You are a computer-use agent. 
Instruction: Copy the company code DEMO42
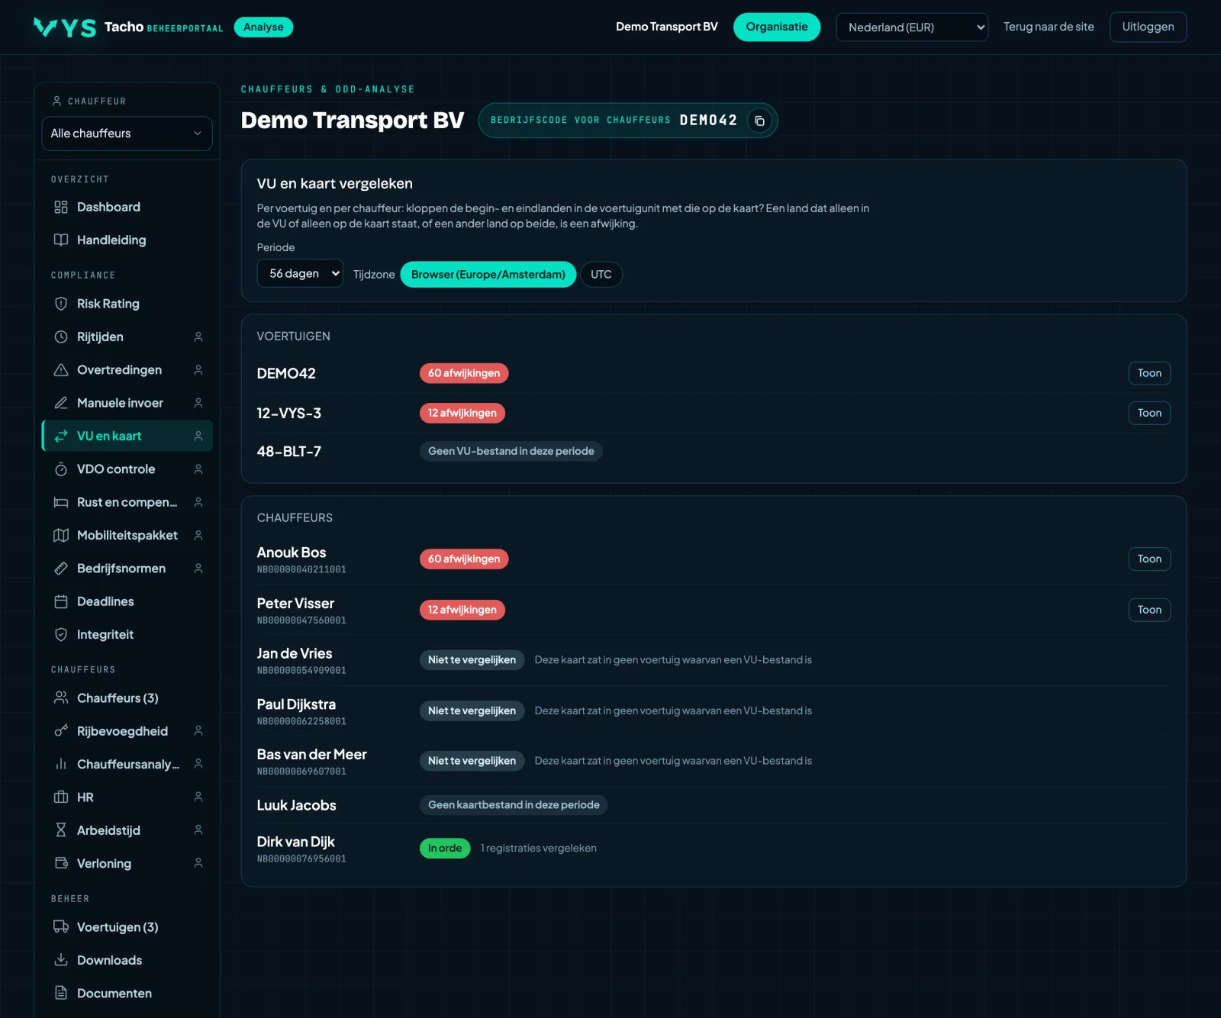click(759, 121)
